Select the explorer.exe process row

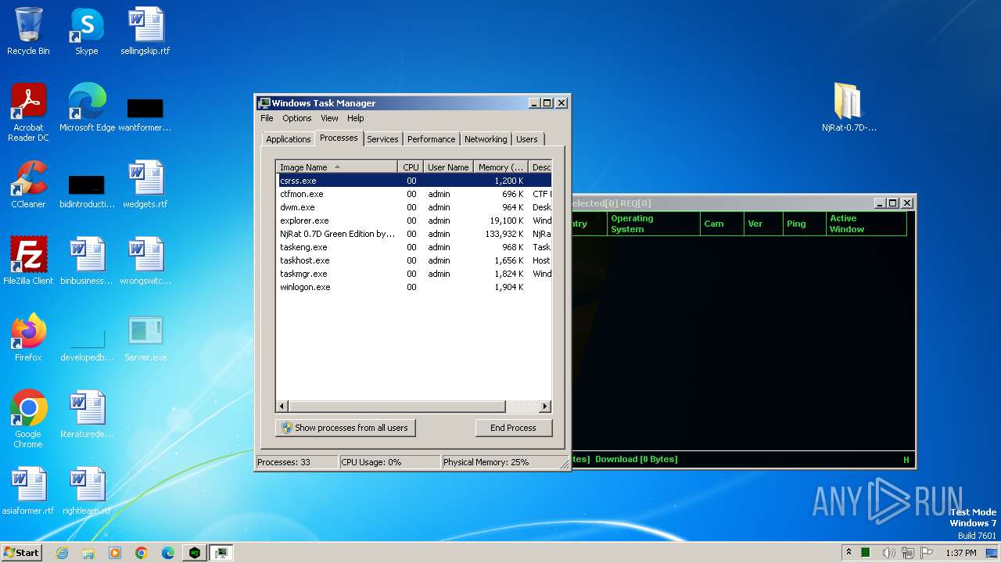pos(414,221)
